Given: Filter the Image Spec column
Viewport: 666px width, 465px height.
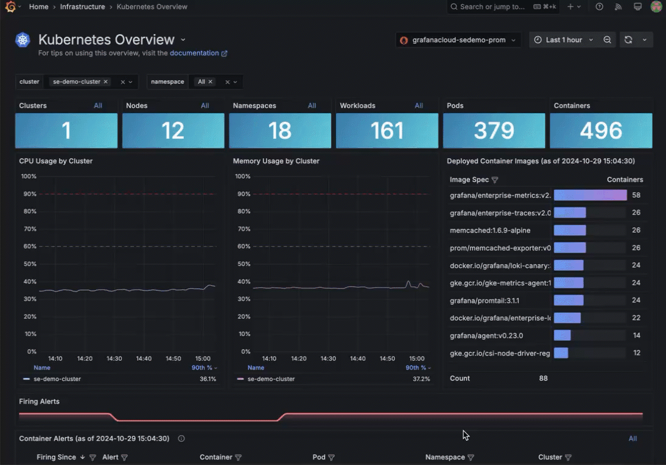Looking at the screenshot, I should pyautogui.click(x=495, y=180).
